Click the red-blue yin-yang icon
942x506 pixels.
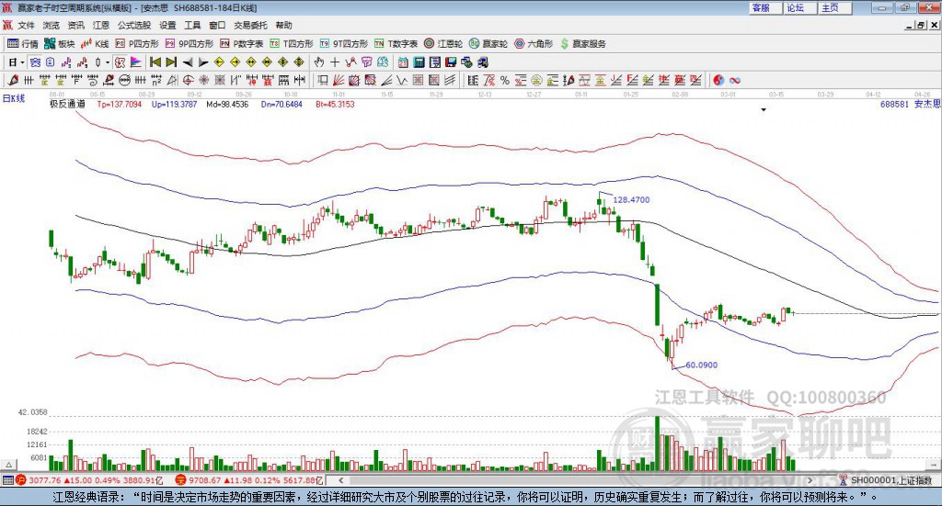tap(718, 80)
